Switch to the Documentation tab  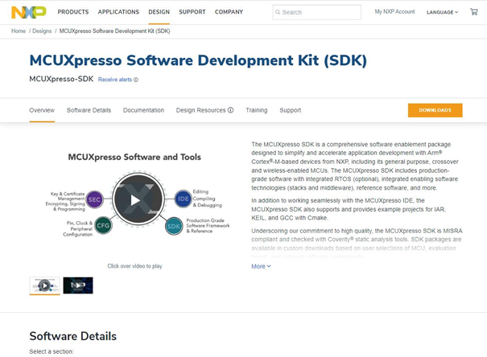pos(143,110)
